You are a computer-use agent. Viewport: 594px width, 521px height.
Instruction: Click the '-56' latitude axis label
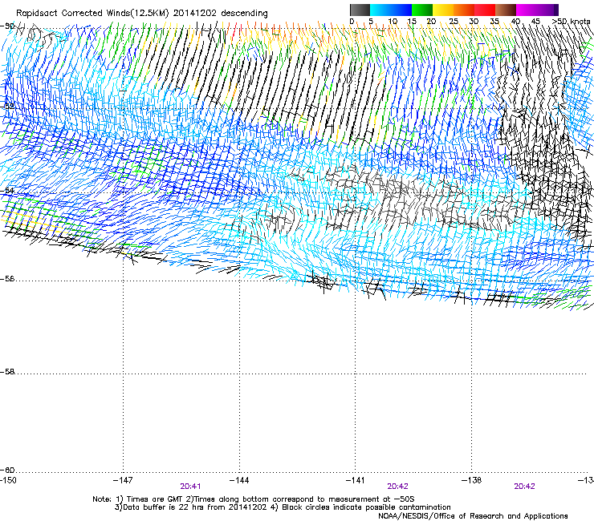point(7,279)
